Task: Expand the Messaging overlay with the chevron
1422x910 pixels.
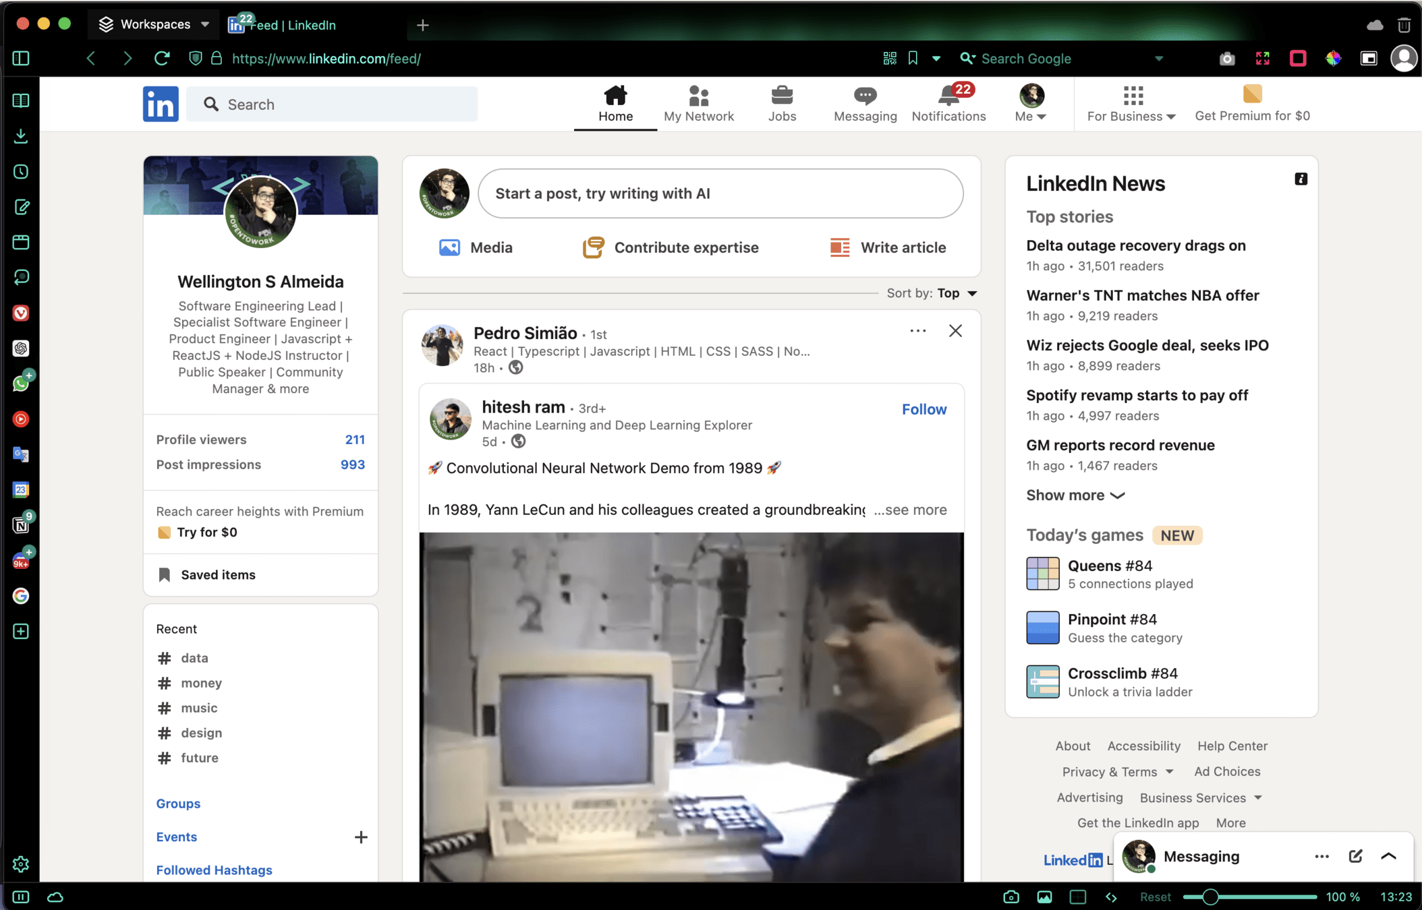Action: [1388, 856]
